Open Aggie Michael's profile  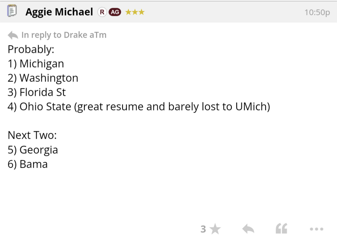pos(59,11)
